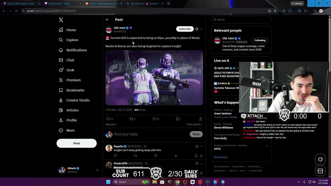The width and height of the screenshot is (331, 186).
Task: Expand the Relevant replies sort dropdown
Action: [x=111, y=124]
